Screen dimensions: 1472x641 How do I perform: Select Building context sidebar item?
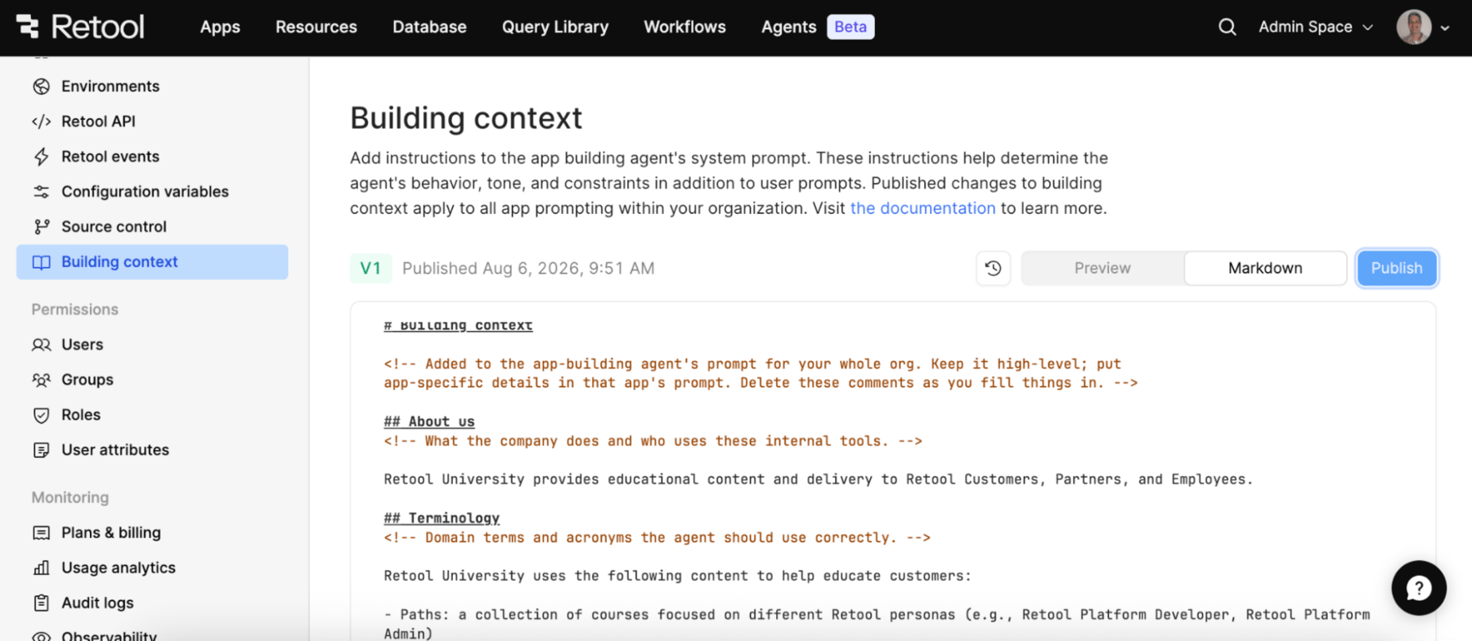click(152, 262)
